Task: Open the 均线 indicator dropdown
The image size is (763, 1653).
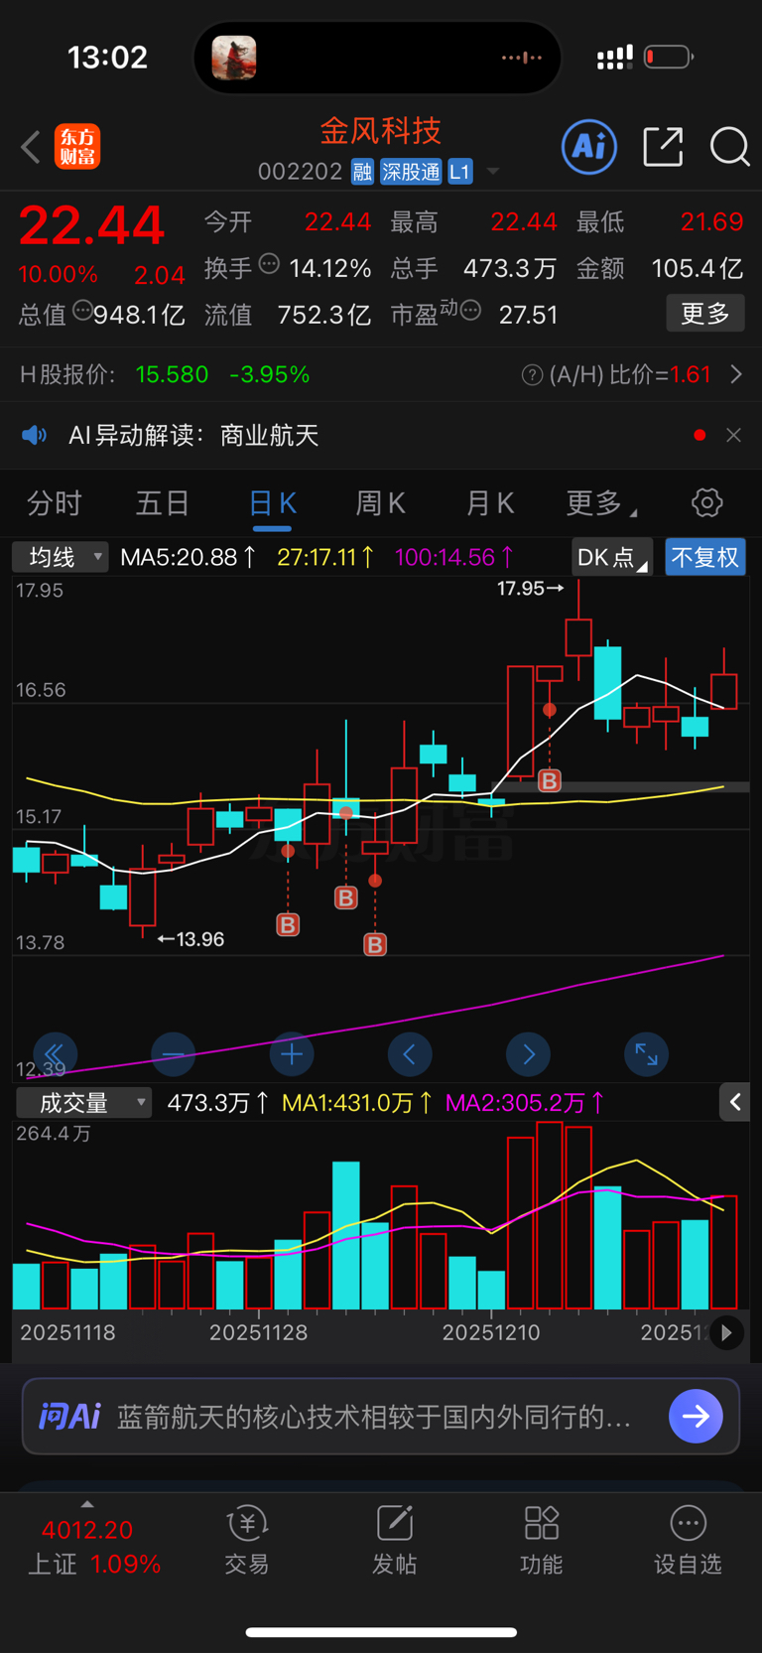Action: point(60,557)
